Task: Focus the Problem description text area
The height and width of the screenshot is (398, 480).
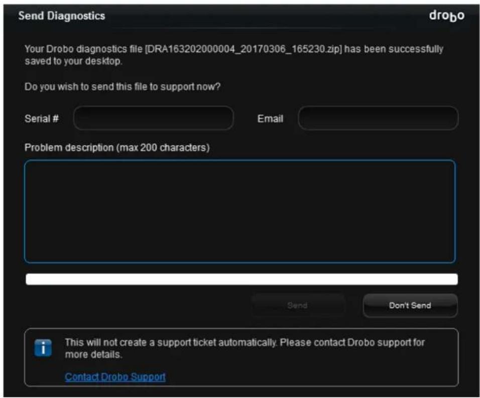Action: pos(239,211)
